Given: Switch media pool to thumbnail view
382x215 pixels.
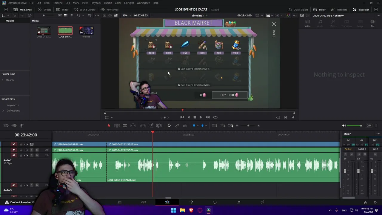Looking at the screenshot, I should pos(66,15).
